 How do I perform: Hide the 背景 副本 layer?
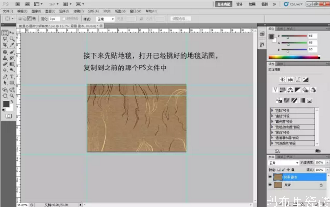(x=270, y=177)
